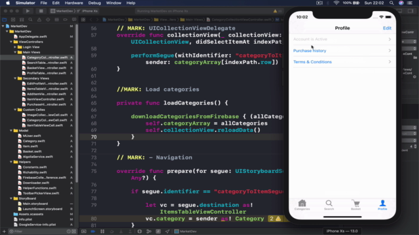Image resolution: width=419 pixels, height=235 pixels.
Task: Open Terms & Conditions row in simulator
Action: coord(342,62)
